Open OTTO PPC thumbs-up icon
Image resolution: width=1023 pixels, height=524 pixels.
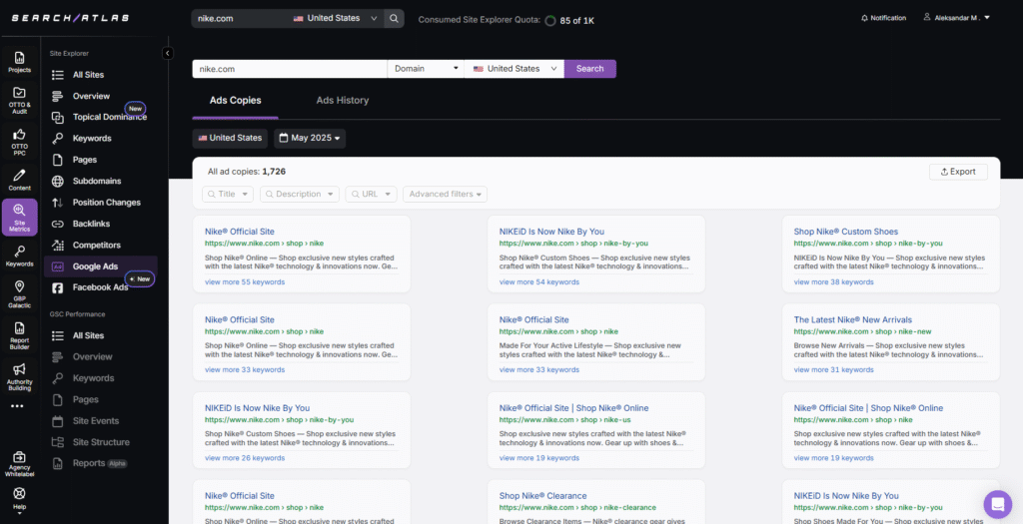pyautogui.click(x=20, y=141)
